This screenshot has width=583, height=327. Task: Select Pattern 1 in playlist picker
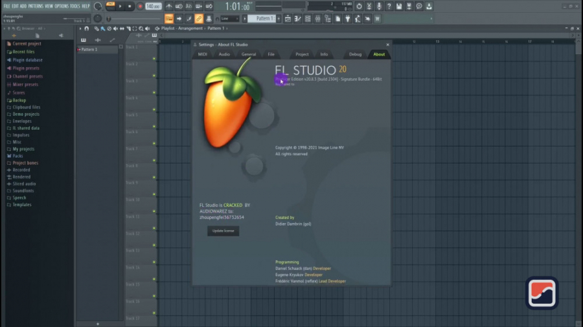tap(97, 49)
